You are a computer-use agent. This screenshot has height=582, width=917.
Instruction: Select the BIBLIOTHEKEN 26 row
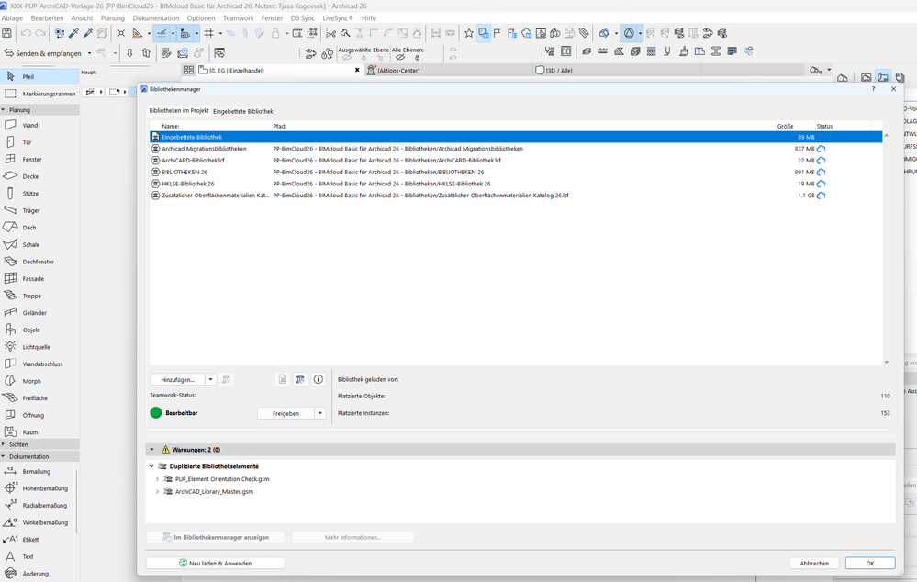(516, 172)
